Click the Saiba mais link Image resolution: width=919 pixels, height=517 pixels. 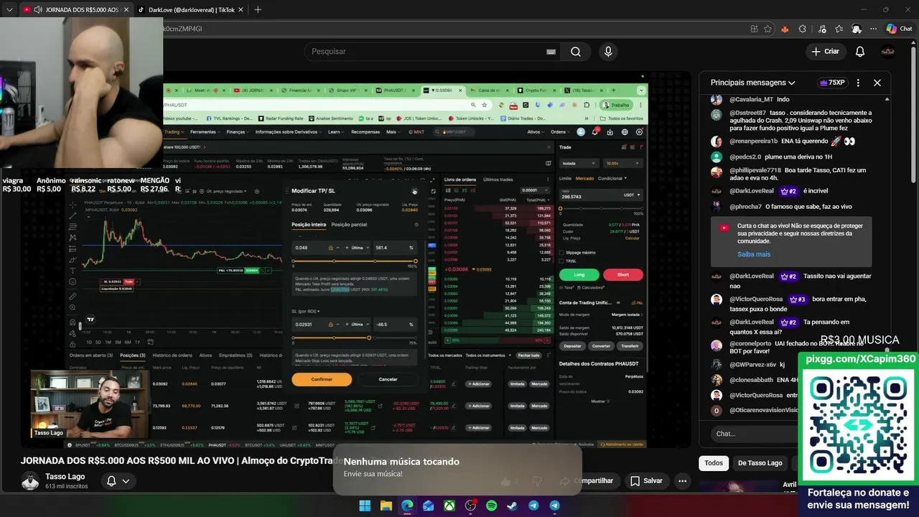[x=754, y=254]
